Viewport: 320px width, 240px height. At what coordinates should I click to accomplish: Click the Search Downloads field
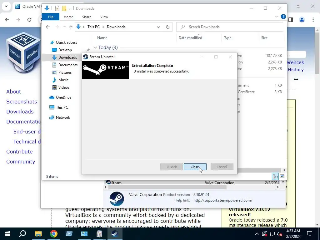click(x=230, y=27)
